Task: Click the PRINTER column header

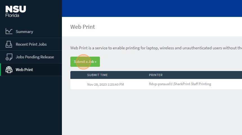Action: coord(156,75)
